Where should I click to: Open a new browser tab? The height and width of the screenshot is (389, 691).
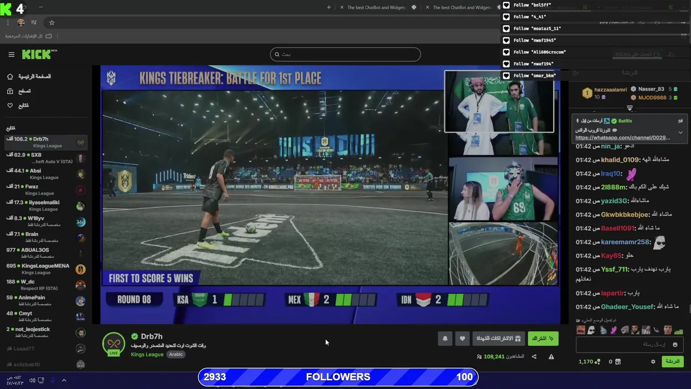coord(329,7)
